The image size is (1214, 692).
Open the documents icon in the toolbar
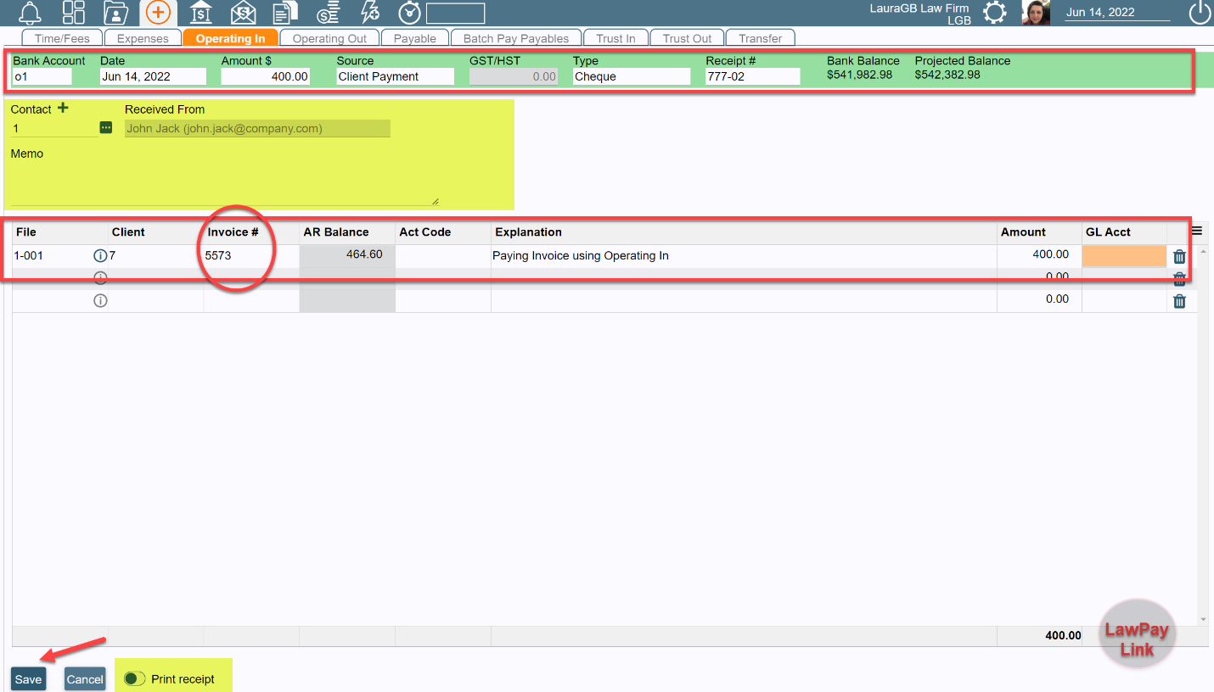[284, 13]
